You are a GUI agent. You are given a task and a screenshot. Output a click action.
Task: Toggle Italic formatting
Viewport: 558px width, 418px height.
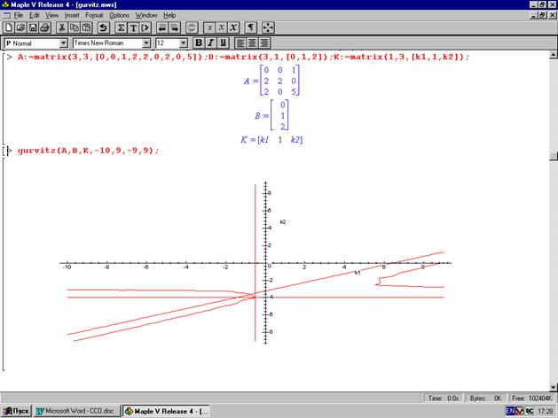[x=210, y=43]
